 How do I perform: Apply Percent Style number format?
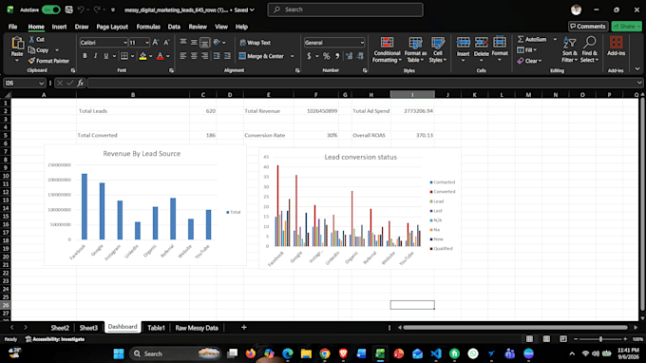point(326,56)
